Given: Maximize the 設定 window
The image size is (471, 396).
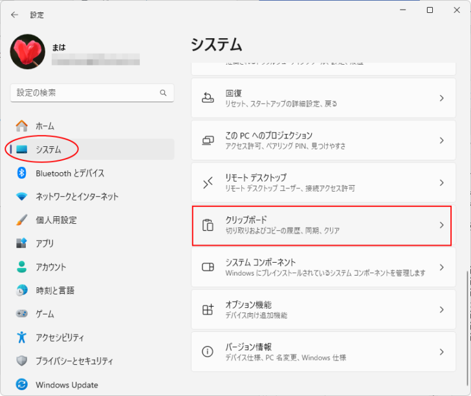Looking at the screenshot, I should point(430,10).
